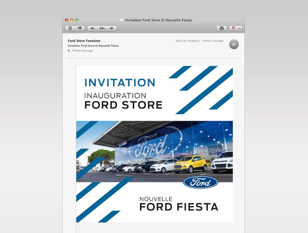Click the AI sender avatar
This screenshot has height=233, width=308.
(234, 45)
